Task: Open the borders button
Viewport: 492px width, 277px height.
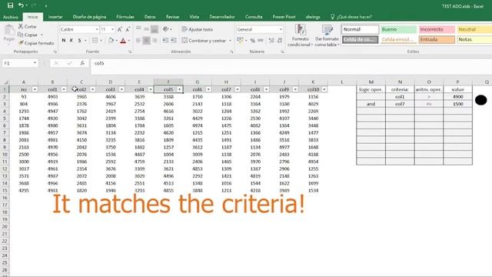Action: (x=95, y=40)
